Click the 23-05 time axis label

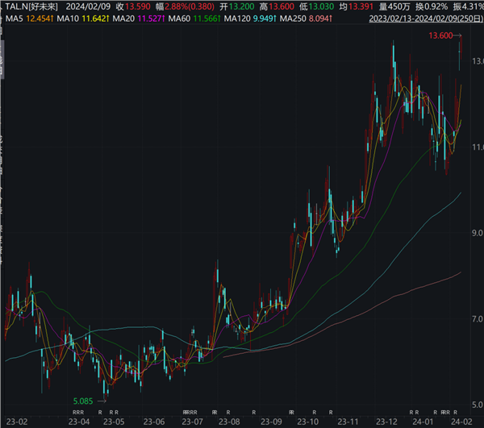pos(114,422)
